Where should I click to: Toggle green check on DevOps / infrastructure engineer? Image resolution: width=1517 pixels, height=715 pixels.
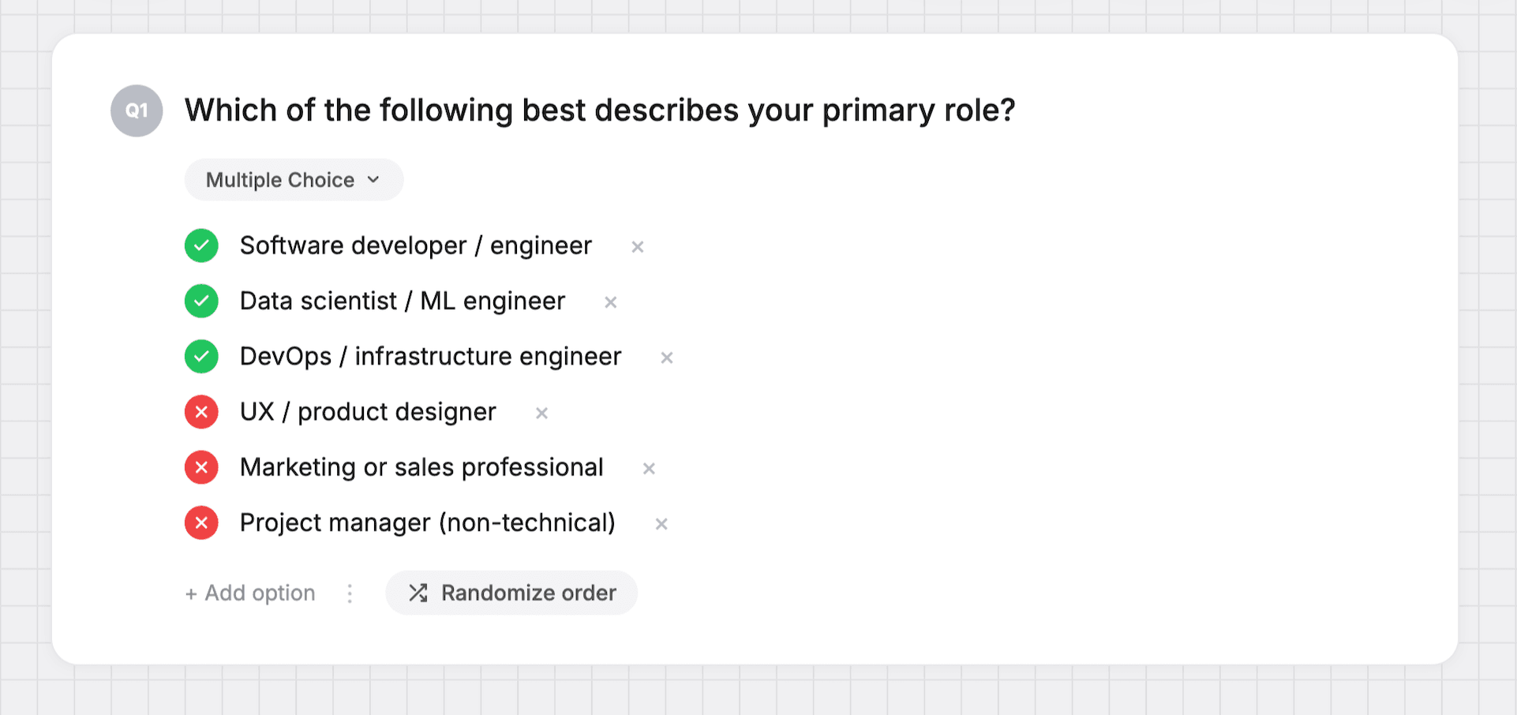coord(201,357)
